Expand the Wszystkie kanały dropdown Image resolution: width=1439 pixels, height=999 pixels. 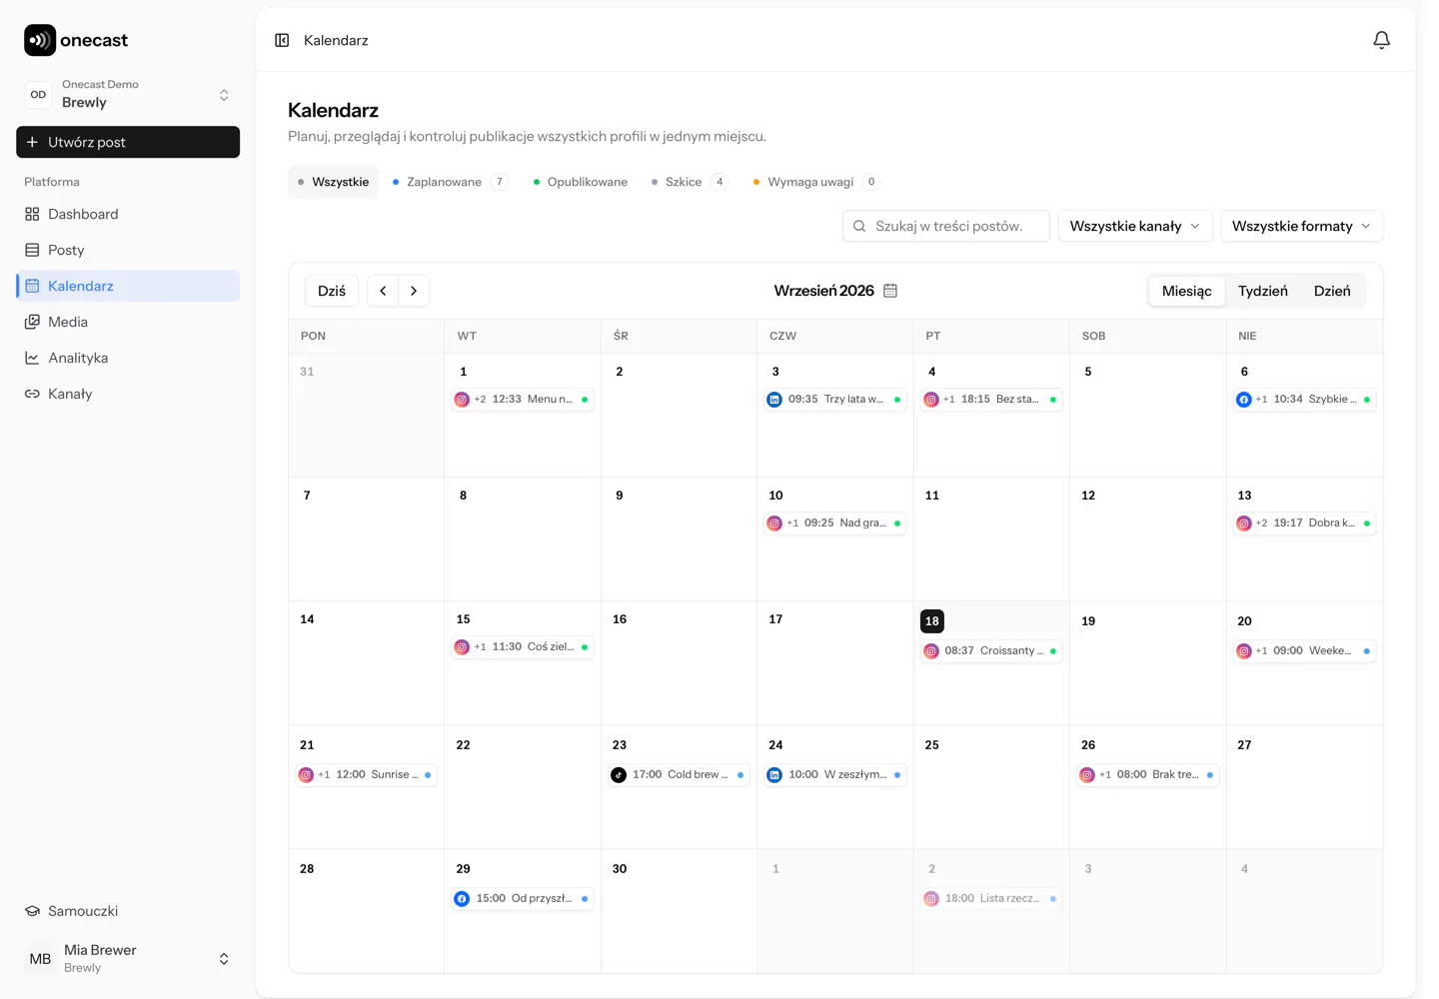[1135, 226]
